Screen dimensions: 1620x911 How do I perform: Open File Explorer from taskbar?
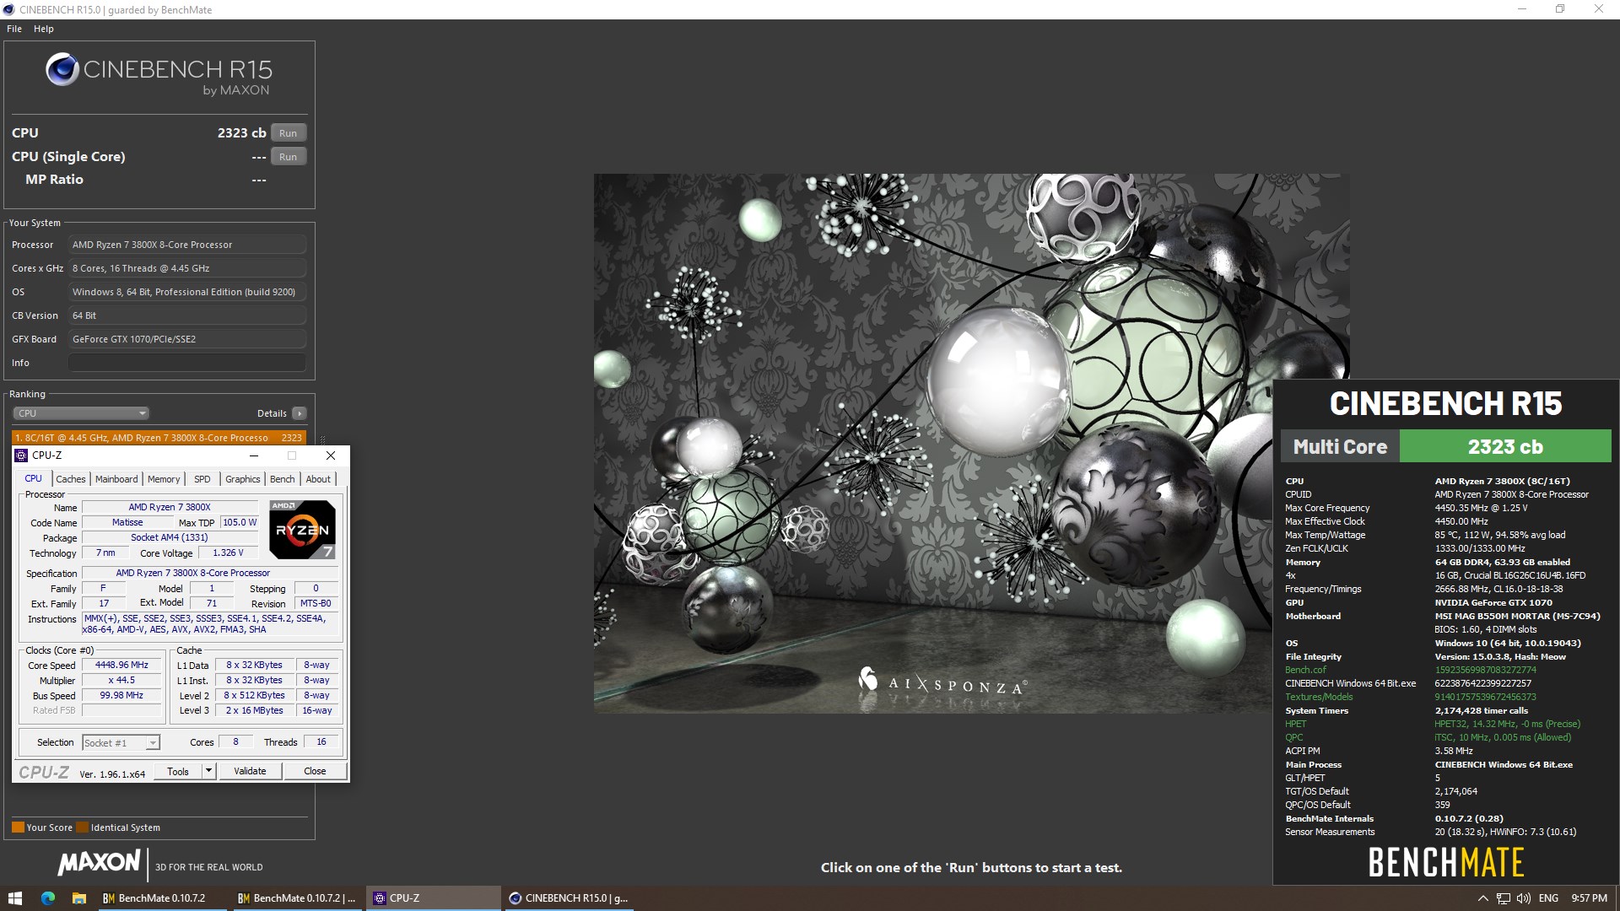click(x=79, y=898)
